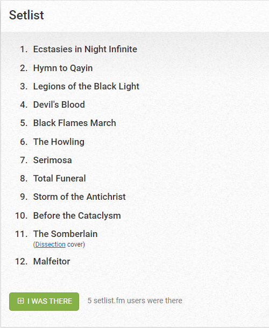269x328 pixels.
Task: Open The Somberlain song entry
Action: [66, 234]
